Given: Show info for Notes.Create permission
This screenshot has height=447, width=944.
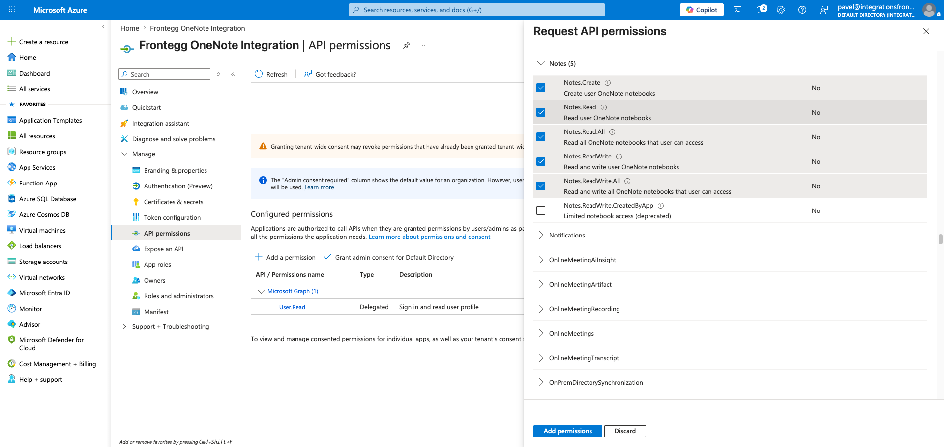Looking at the screenshot, I should click(608, 83).
